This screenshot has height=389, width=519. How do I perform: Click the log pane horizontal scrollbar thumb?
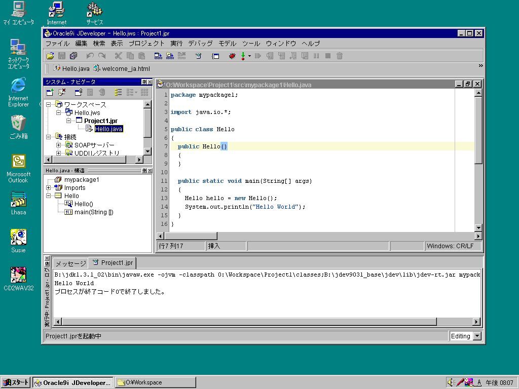249,322
